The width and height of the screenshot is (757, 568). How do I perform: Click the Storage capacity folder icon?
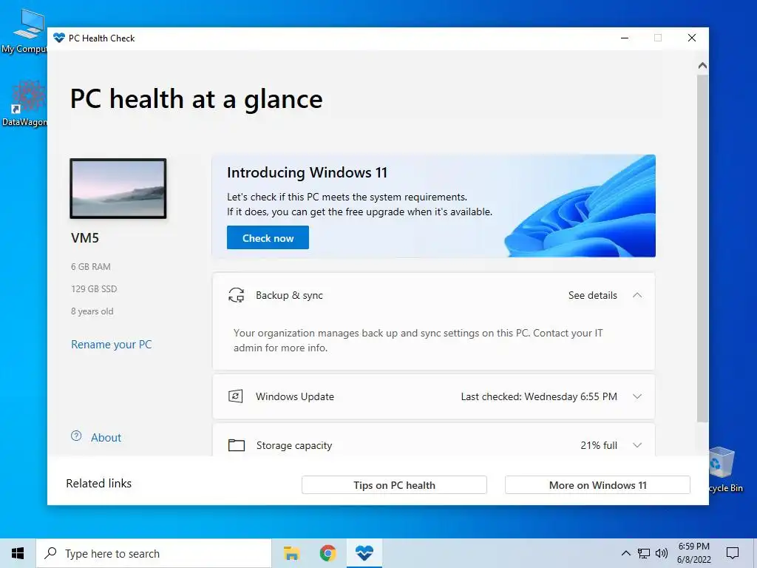(x=236, y=444)
